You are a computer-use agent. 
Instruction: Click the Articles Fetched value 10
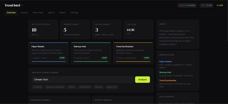tap(34, 30)
